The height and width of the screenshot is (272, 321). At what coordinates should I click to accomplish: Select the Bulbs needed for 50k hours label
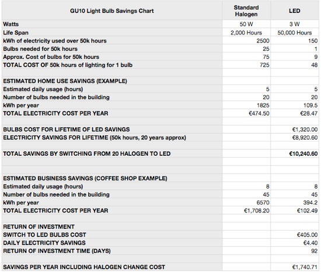pyautogui.click(x=40, y=48)
